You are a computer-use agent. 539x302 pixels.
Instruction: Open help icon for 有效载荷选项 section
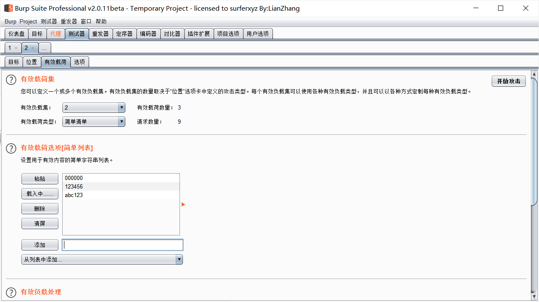point(11,148)
